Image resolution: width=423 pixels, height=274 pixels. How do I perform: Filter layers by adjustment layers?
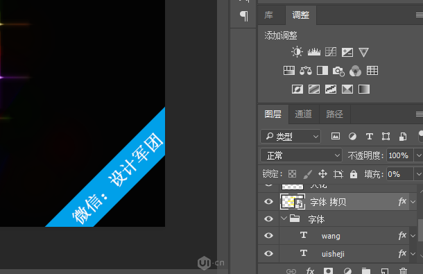[352, 137]
